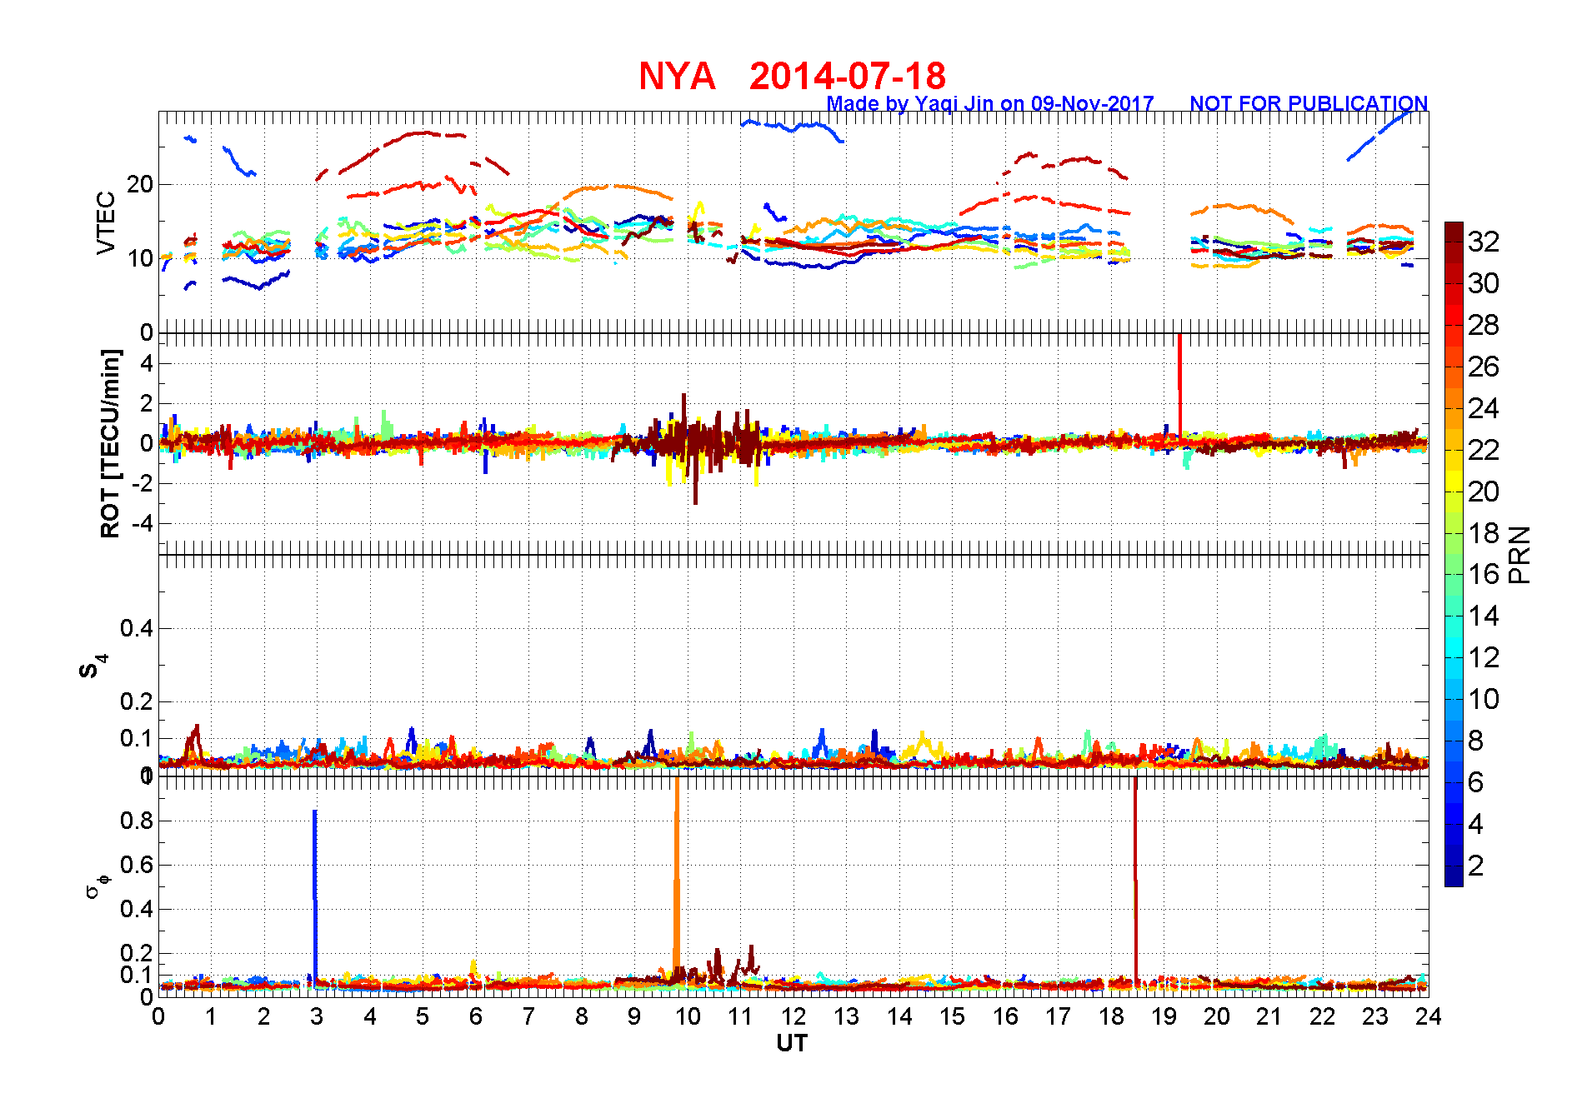Click the S4 y-axis label
The image size is (1587, 1108).
(93, 666)
